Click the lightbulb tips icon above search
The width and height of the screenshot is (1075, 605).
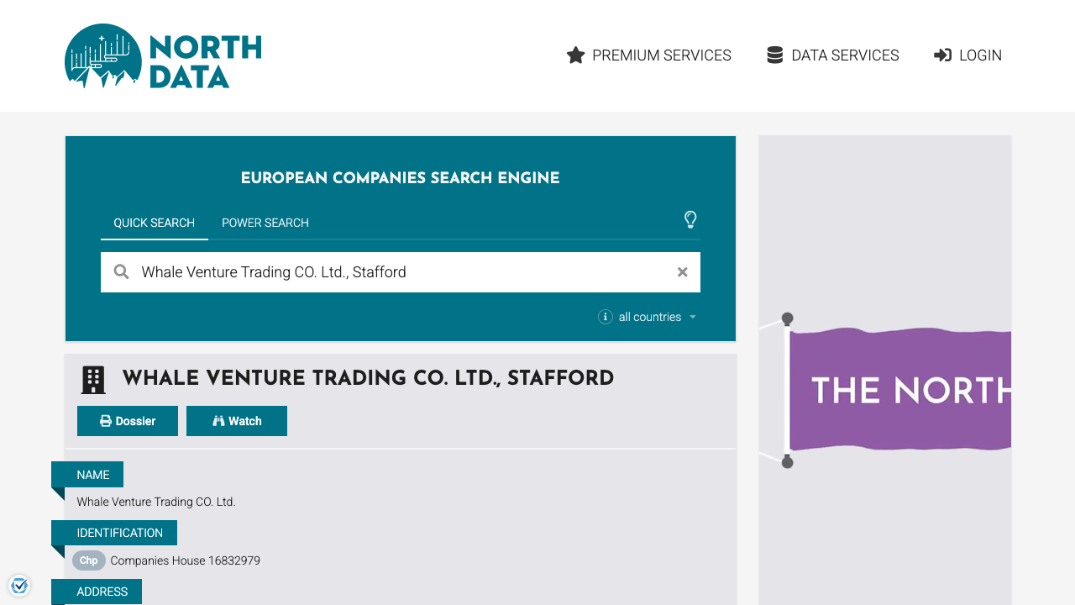[690, 219]
